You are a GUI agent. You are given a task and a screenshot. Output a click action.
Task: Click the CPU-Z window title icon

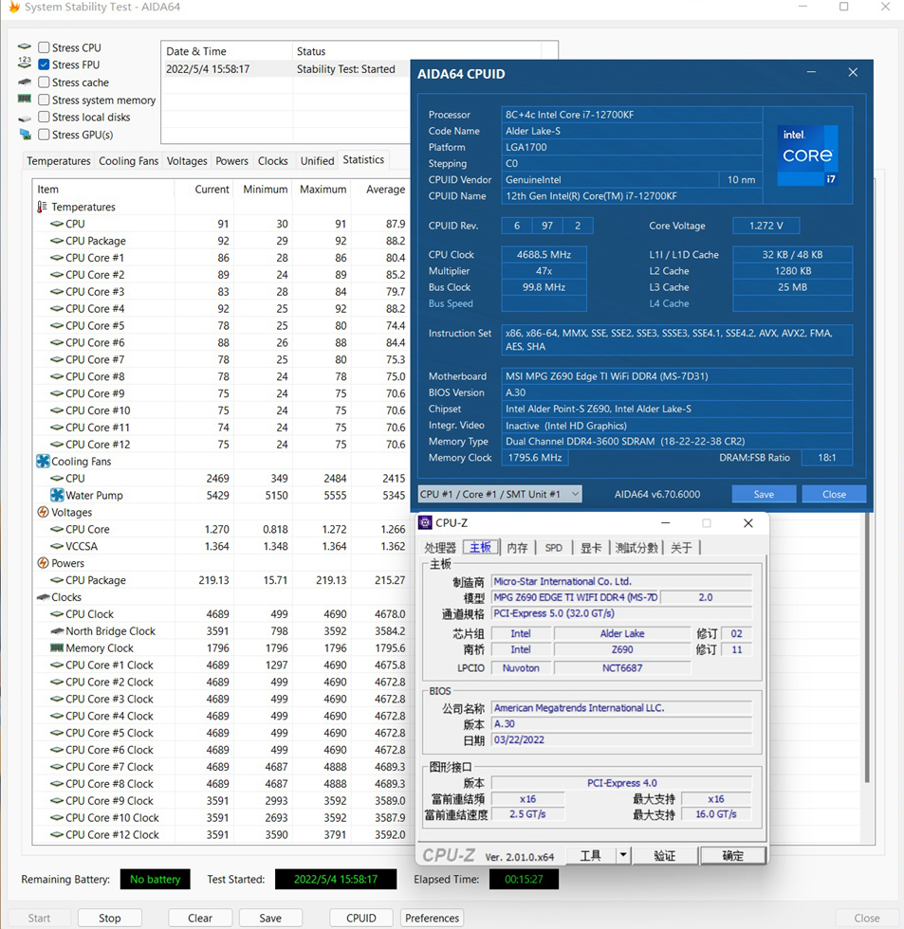(x=426, y=523)
